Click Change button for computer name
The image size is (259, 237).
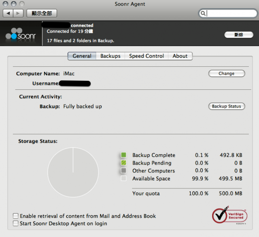click(227, 74)
